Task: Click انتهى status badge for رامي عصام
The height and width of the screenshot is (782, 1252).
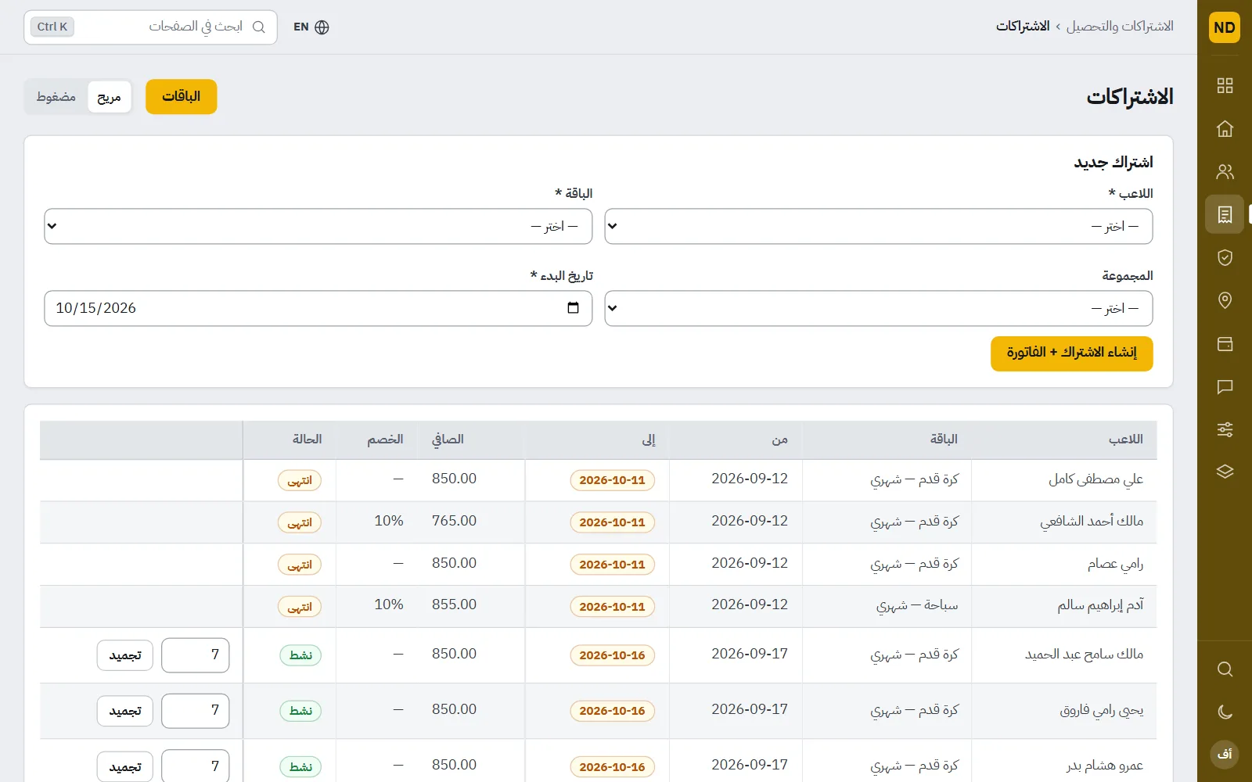Action: pyautogui.click(x=300, y=565)
